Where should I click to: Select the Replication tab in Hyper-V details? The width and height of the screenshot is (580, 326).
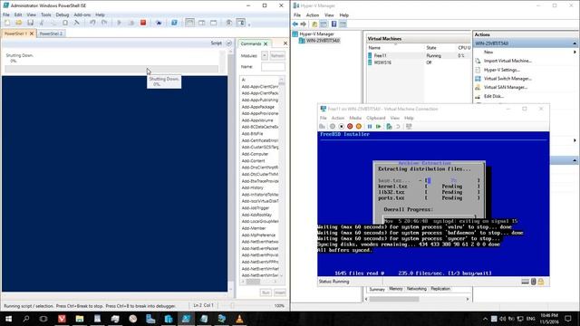tap(440, 289)
